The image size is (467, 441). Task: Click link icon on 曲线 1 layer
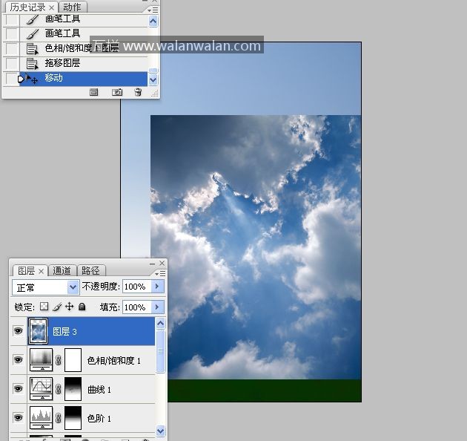pos(59,389)
